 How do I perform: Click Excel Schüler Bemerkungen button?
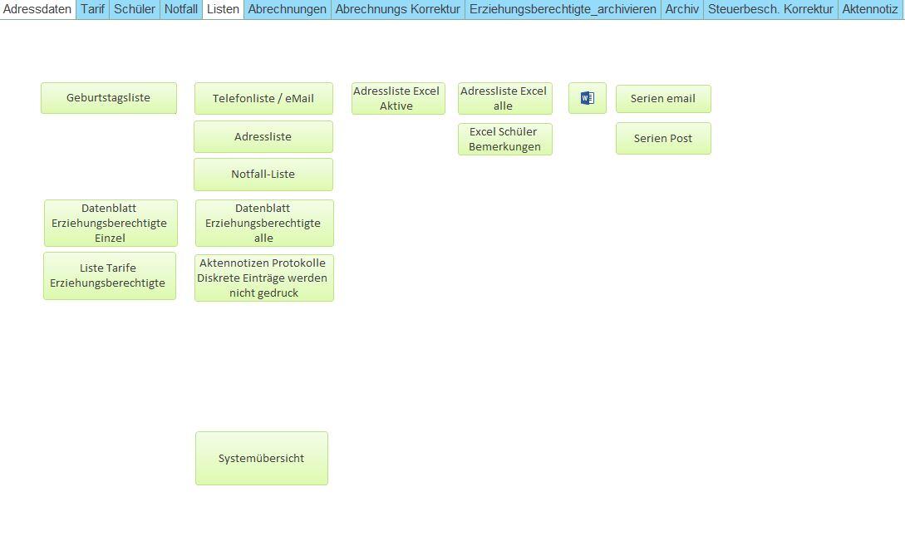click(504, 139)
